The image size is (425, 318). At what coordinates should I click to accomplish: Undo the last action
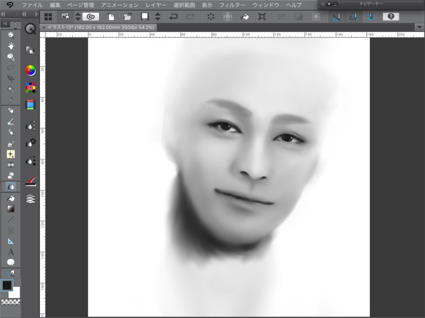pyautogui.click(x=173, y=17)
